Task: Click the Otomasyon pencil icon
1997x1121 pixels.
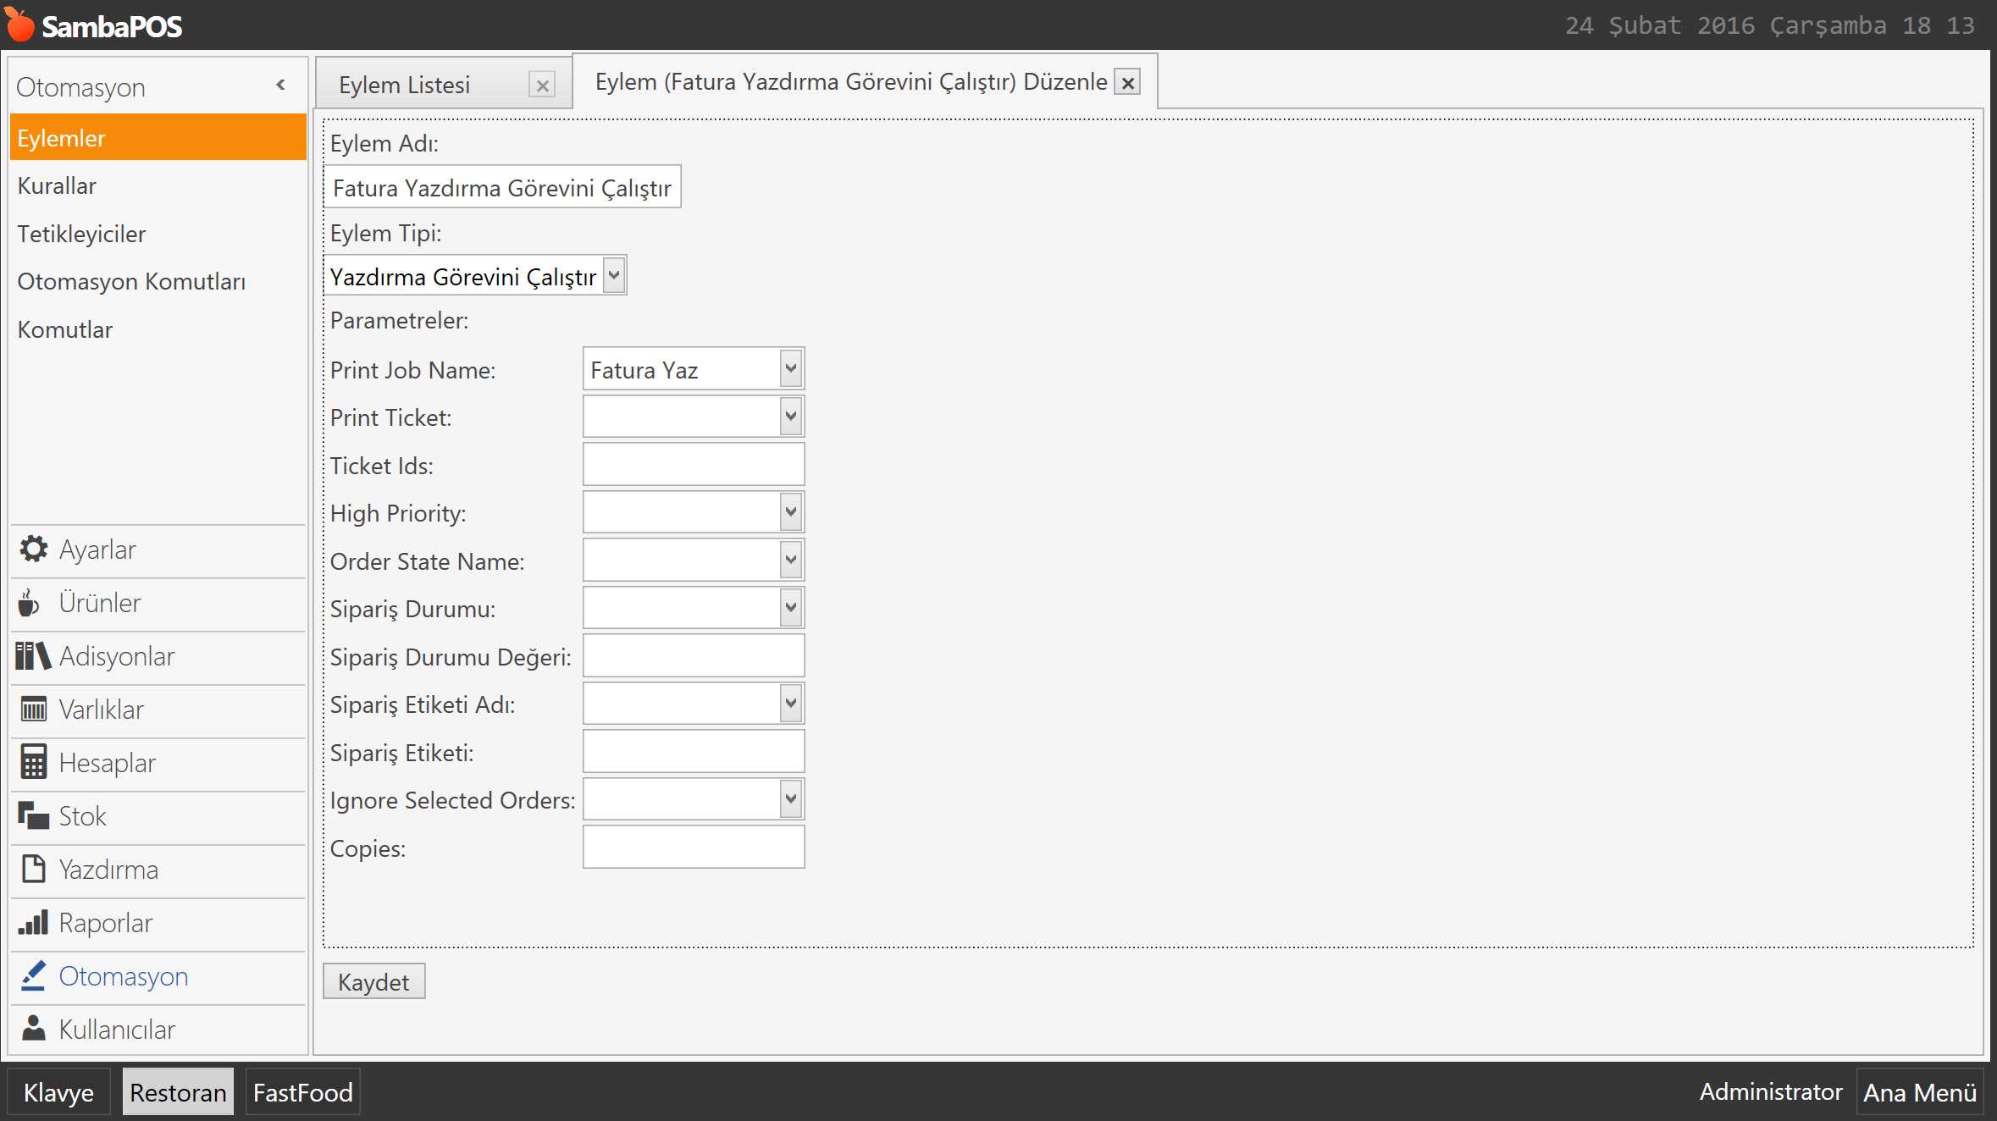Action: pyautogui.click(x=34, y=975)
